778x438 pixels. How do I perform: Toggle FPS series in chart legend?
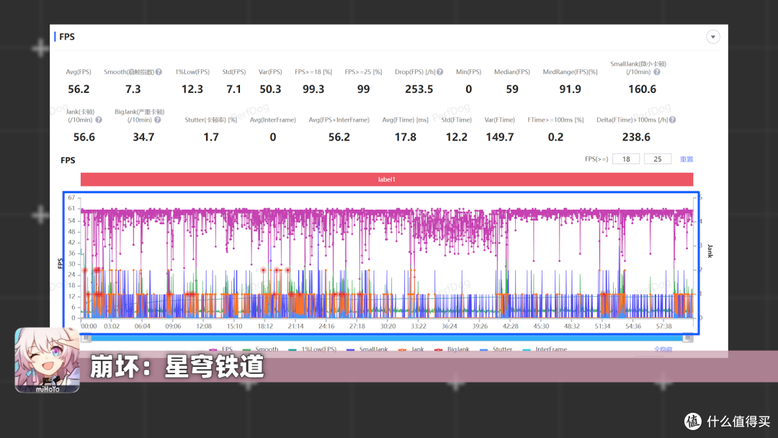tap(221, 349)
